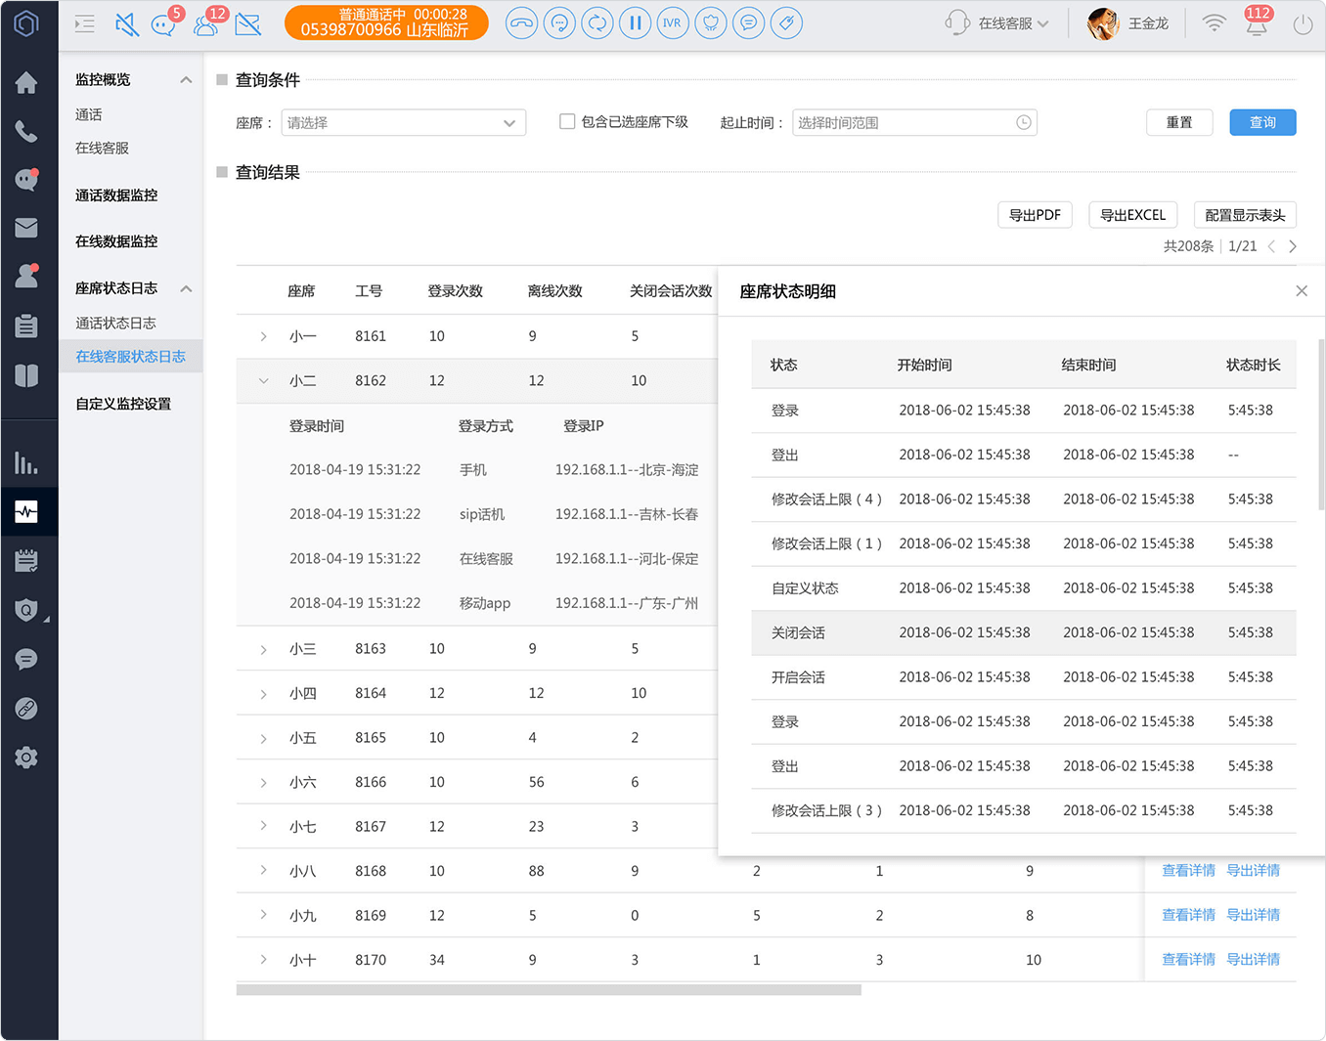Click the home icon in the left sidebar

26,83
